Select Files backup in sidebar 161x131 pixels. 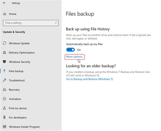click(16, 71)
